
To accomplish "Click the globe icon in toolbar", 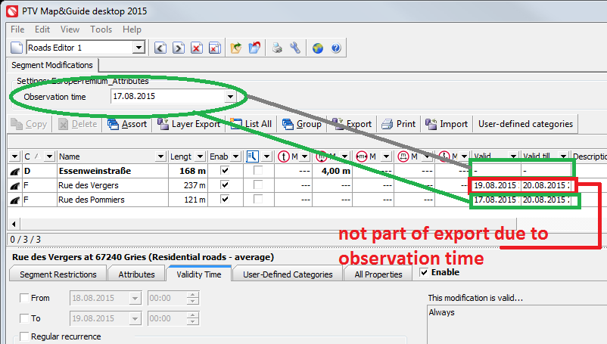I will [318, 48].
